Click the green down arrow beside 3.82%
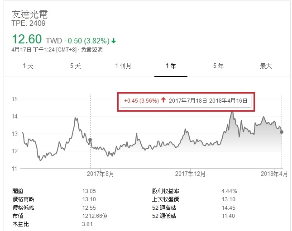The width and height of the screenshot is (292, 231). tap(114, 41)
